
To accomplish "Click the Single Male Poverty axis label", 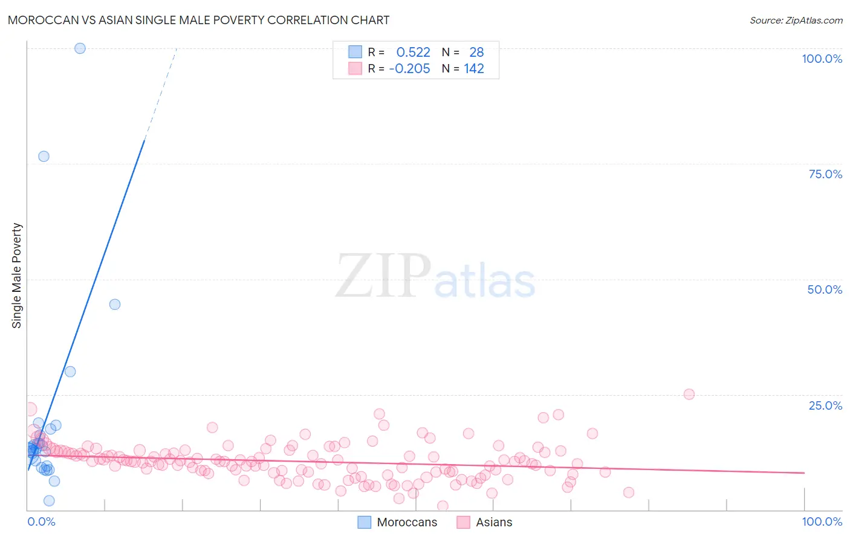I will (17, 276).
